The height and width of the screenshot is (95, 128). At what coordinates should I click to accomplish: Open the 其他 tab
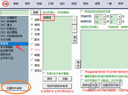point(86,4)
